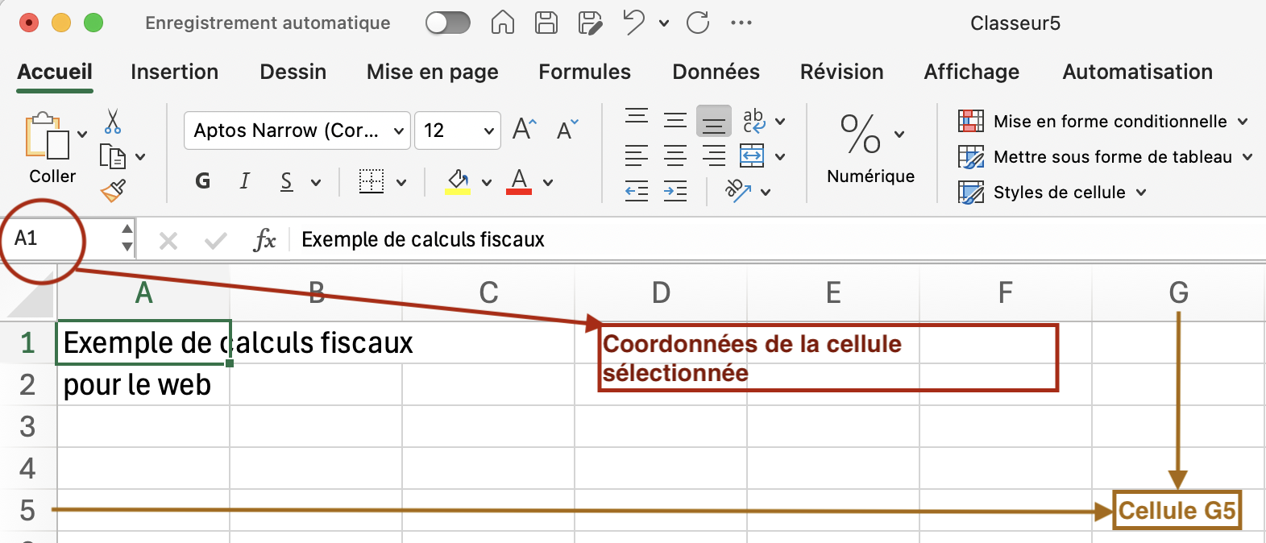Open Mise en forme conditionnelle menu
This screenshot has height=543, width=1266.
pos(1103,122)
